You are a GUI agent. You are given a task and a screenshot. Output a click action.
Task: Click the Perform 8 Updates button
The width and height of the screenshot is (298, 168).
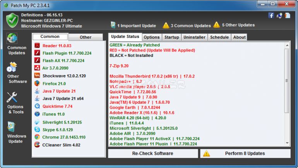pos(245,153)
